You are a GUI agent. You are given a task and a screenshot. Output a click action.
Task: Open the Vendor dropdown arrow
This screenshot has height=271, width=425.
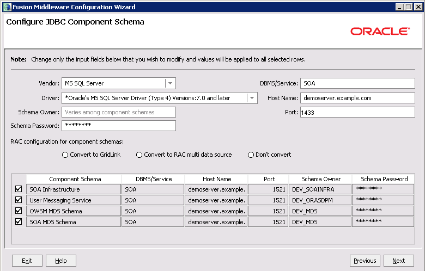pos(170,83)
